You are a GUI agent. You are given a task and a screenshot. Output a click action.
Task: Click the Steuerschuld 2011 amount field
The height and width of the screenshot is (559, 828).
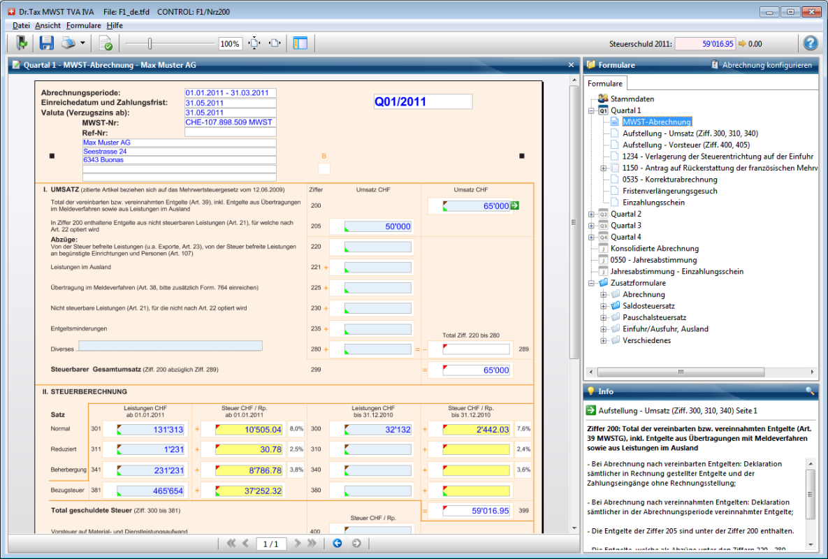[705, 44]
